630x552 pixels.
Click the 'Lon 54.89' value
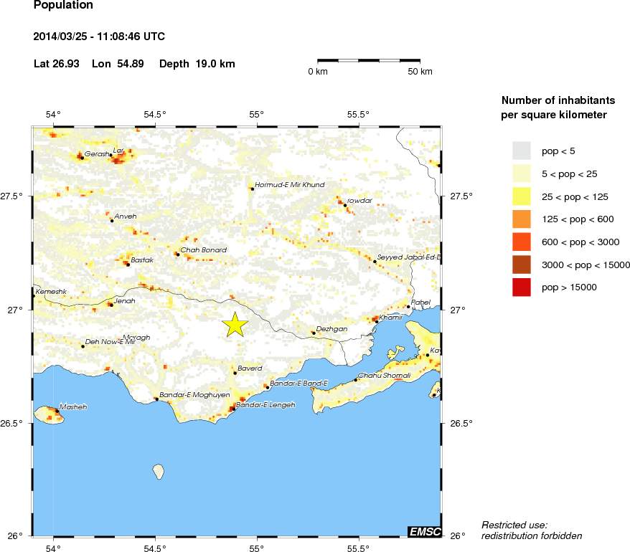click(118, 64)
